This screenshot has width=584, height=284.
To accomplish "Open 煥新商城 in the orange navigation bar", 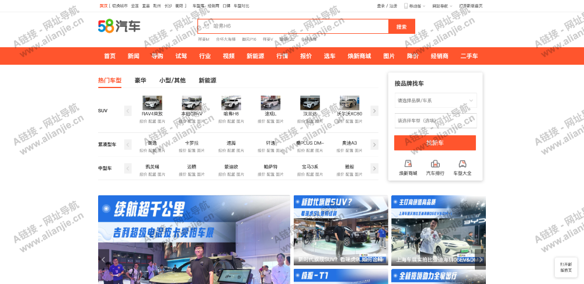I will click(359, 56).
